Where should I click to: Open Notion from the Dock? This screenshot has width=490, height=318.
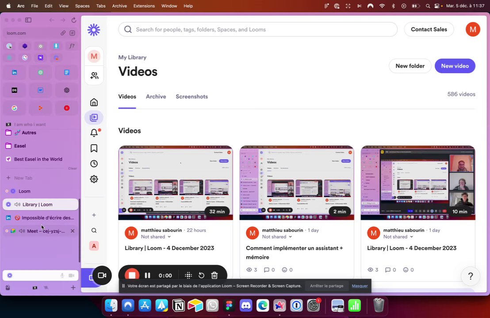point(178,306)
